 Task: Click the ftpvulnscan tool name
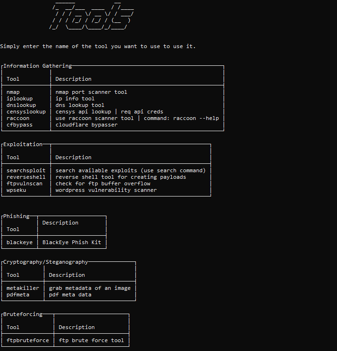point(24,184)
